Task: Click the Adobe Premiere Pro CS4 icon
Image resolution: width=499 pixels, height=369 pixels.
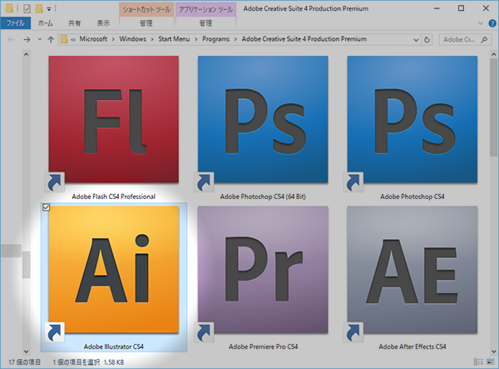Action: [x=263, y=270]
